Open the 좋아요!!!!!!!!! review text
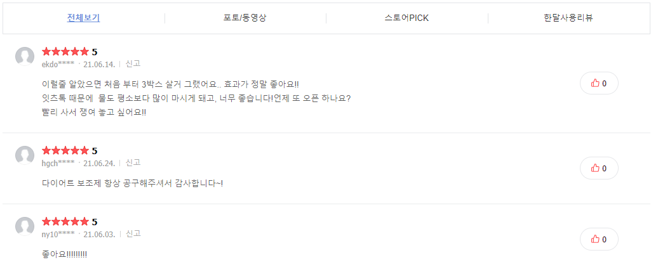This screenshot has height=274, width=651. tap(64, 254)
